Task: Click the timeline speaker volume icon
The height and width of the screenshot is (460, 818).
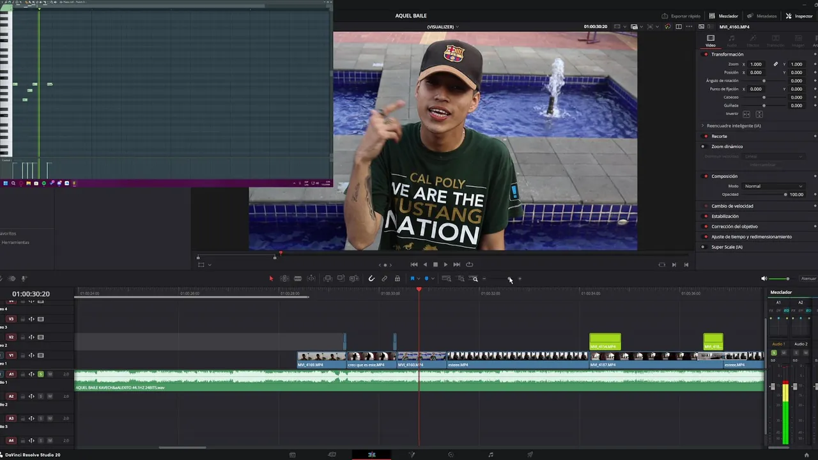Action: point(764,279)
